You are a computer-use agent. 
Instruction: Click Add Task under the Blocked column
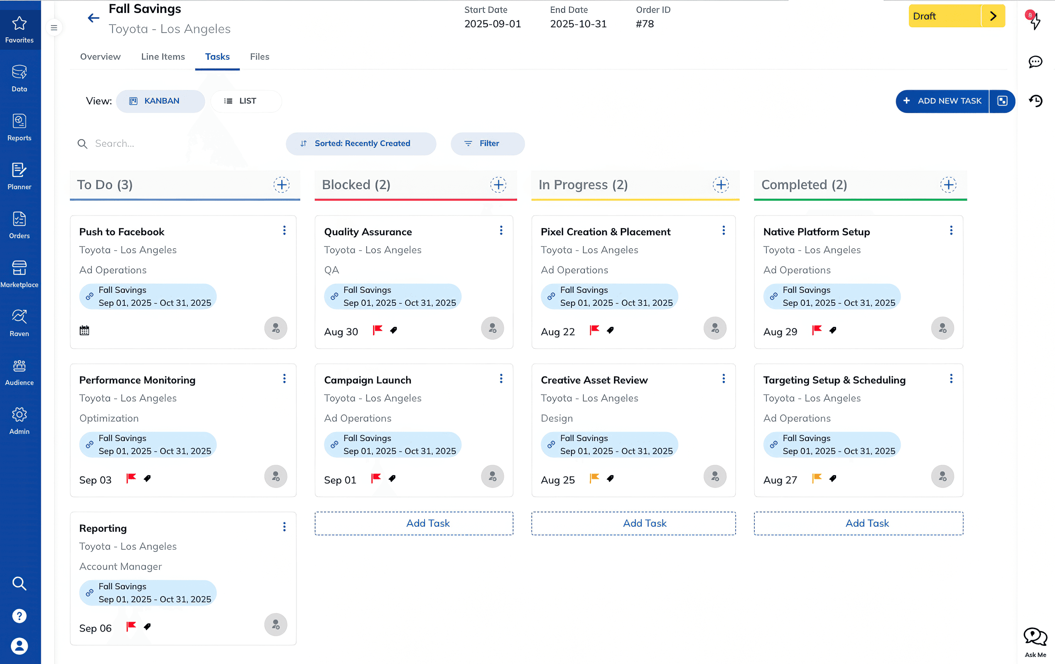point(414,523)
